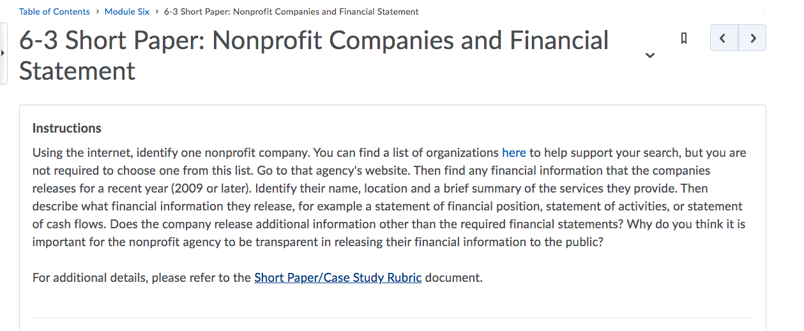Select the current page breadcrumb text
The image size is (804, 331).
point(291,11)
